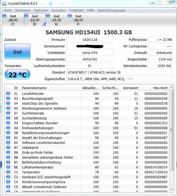Screen dimensions: 177x196
Task: Click the large blue Gut health status button
Action: [x=17, y=52]
